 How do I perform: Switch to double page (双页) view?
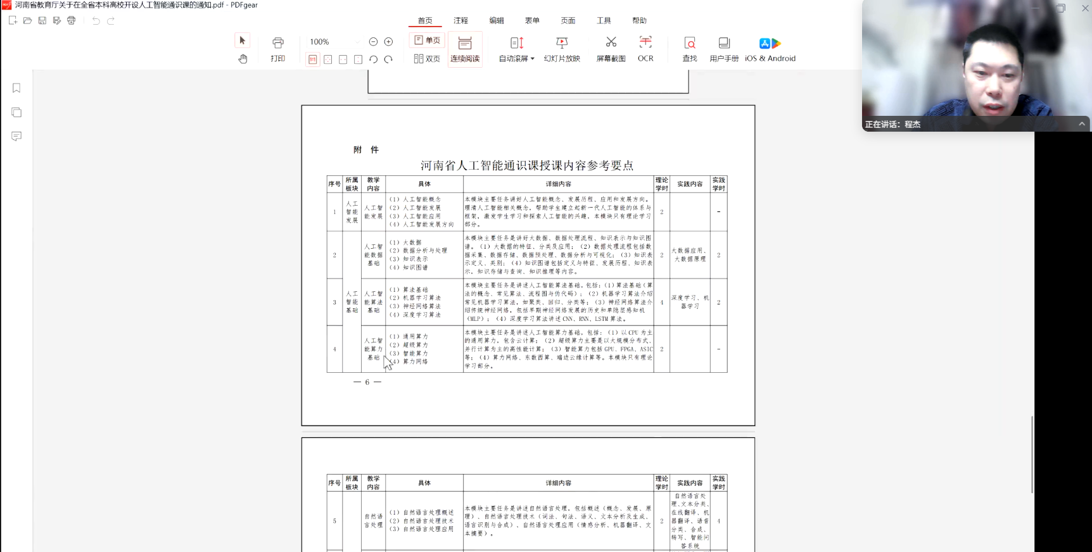pos(428,59)
